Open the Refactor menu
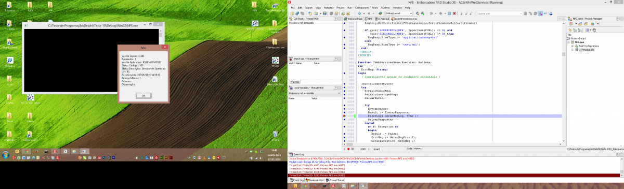 329,8
